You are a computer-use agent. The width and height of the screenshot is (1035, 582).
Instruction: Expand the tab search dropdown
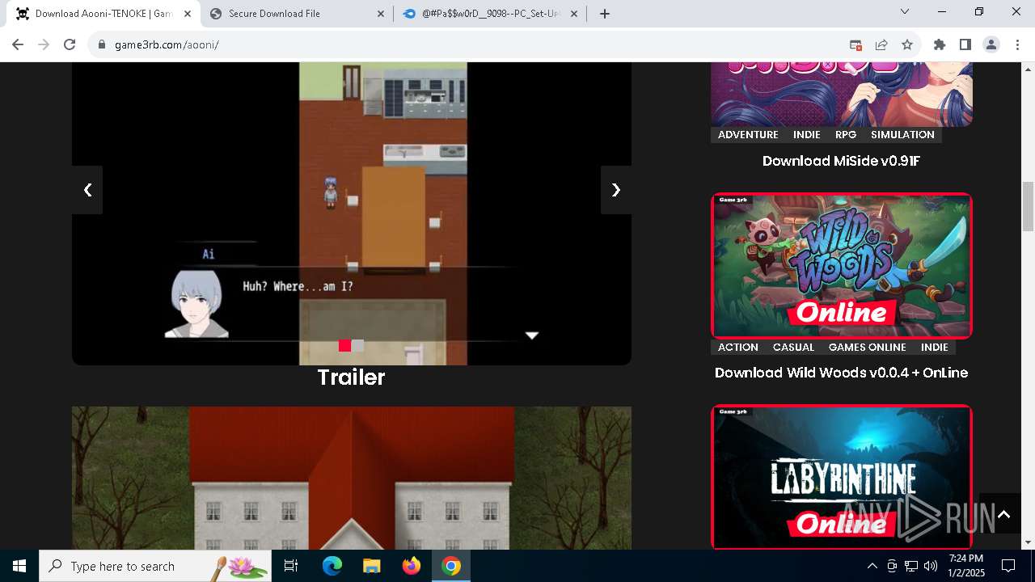(905, 11)
